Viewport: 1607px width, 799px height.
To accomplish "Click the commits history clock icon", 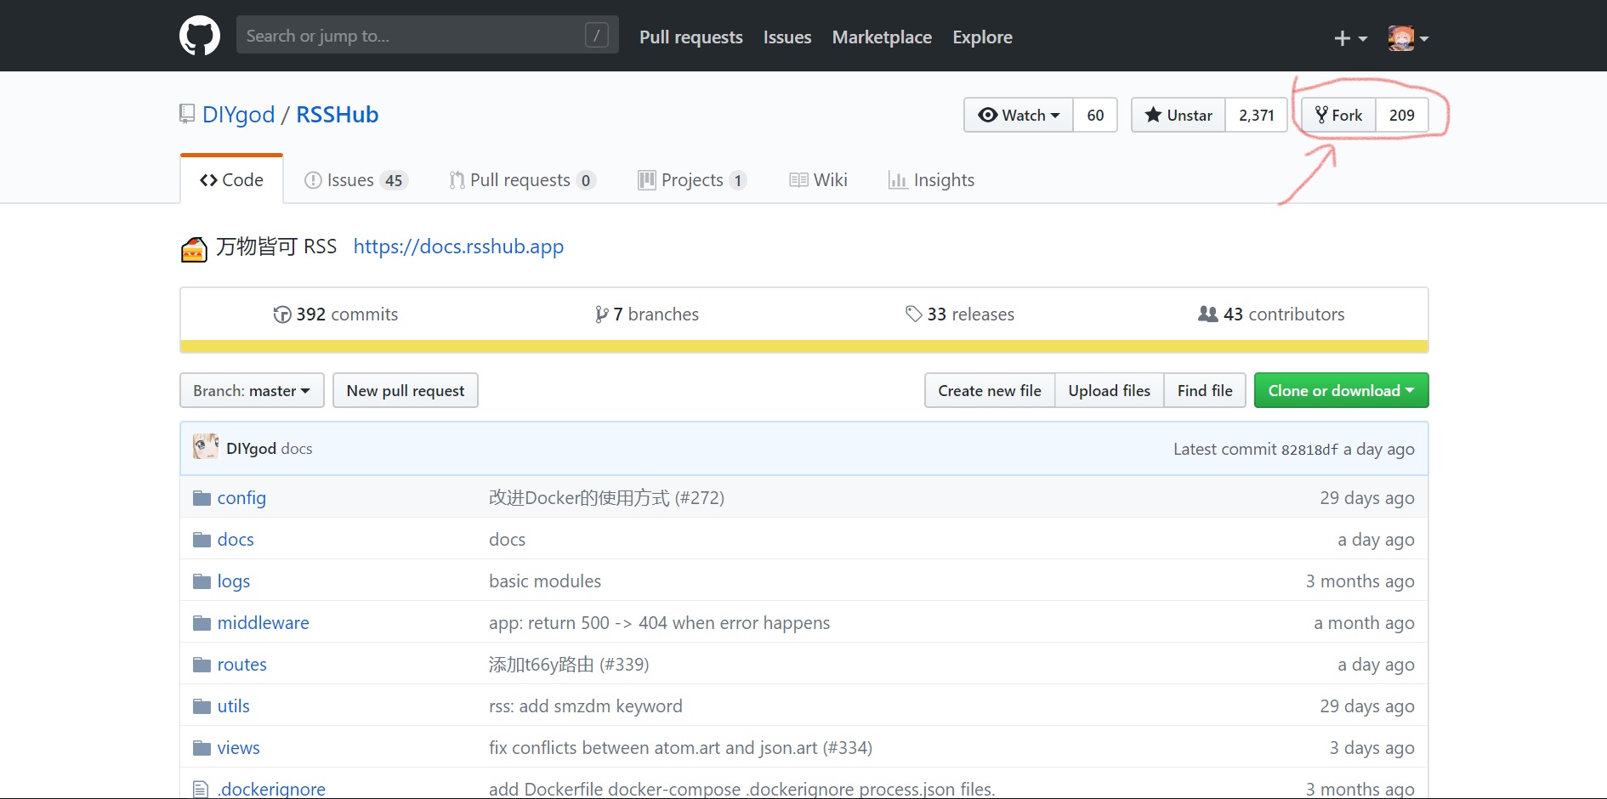I will point(281,314).
